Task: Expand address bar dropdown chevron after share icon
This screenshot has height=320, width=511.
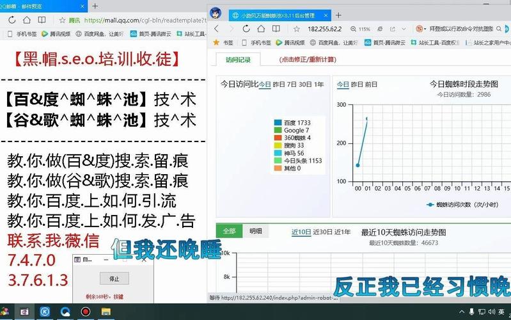Action: [x=404, y=29]
